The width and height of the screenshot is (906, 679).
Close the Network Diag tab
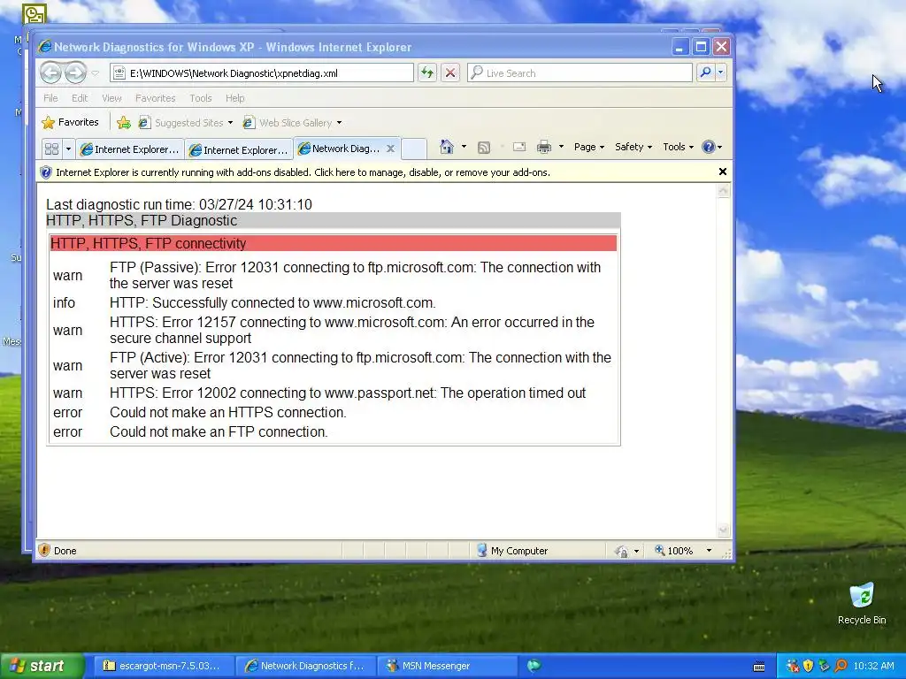[390, 149]
